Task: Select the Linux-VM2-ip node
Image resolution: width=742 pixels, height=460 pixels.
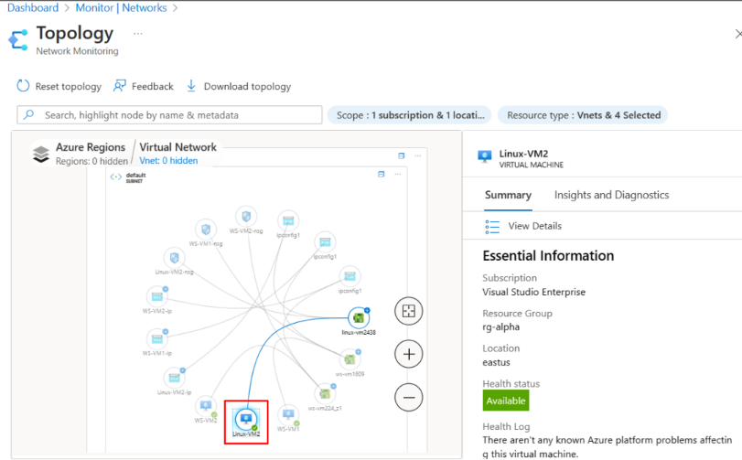Action: [174, 379]
